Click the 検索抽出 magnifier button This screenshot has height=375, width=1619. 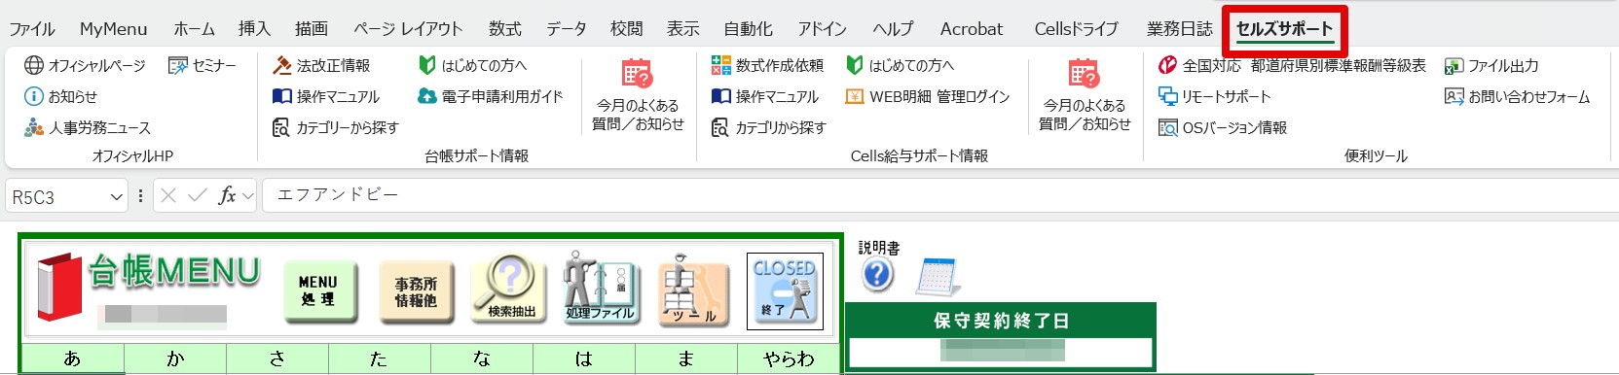(510, 290)
